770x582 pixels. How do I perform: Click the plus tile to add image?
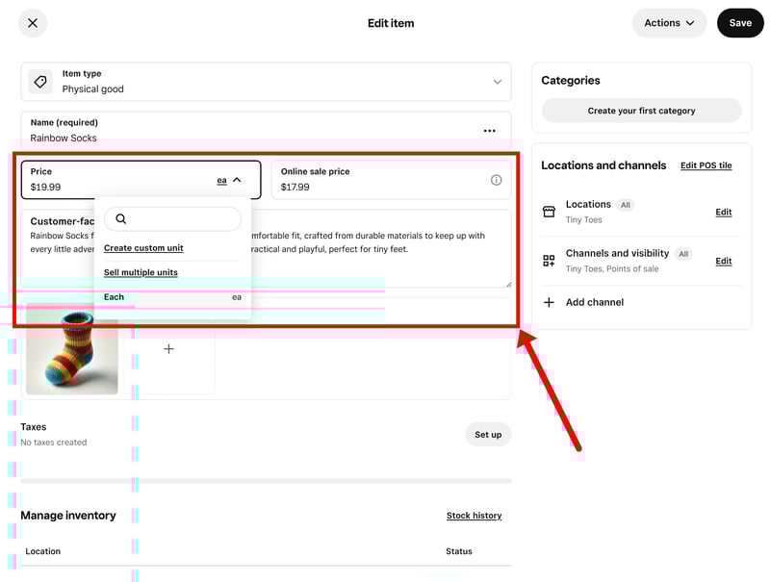(168, 349)
